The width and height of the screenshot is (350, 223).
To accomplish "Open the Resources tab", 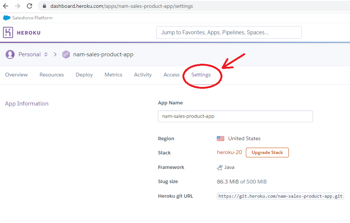I will coord(51,75).
